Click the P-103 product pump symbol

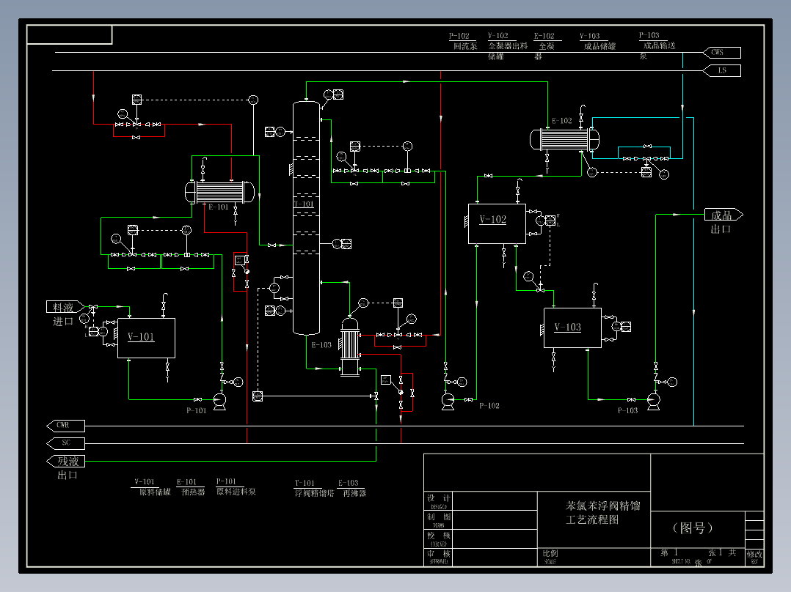(653, 402)
